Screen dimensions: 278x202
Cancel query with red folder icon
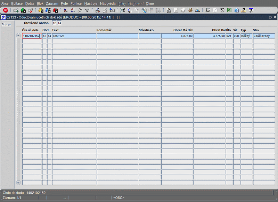(x=55, y=10)
